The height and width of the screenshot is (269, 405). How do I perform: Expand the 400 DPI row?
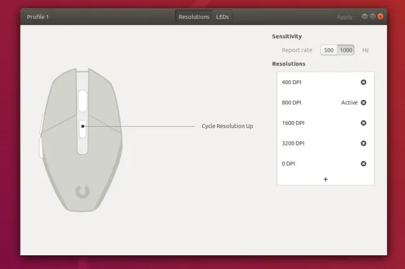click(x=312, y=82)
